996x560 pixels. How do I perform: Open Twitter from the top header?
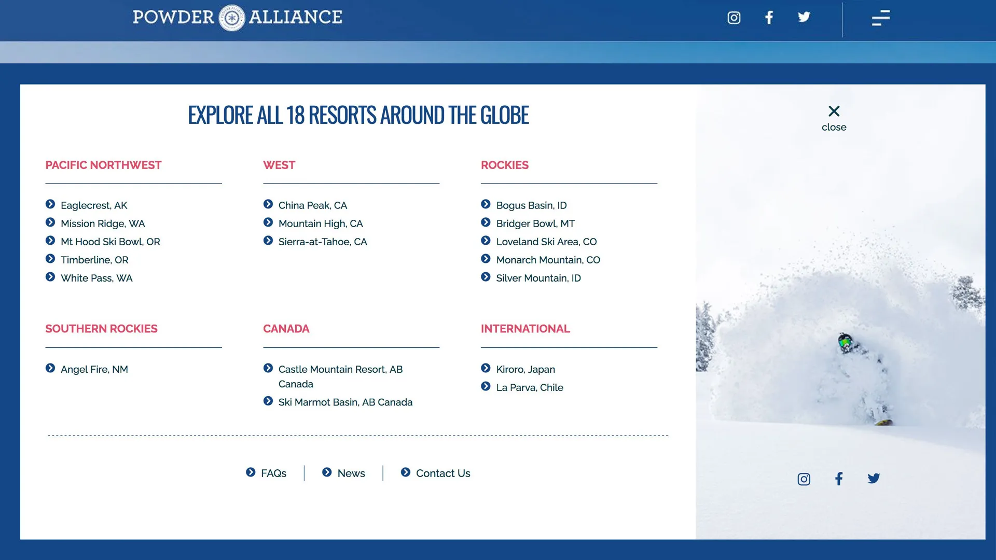pyautogui.click(x=804, y=17)
